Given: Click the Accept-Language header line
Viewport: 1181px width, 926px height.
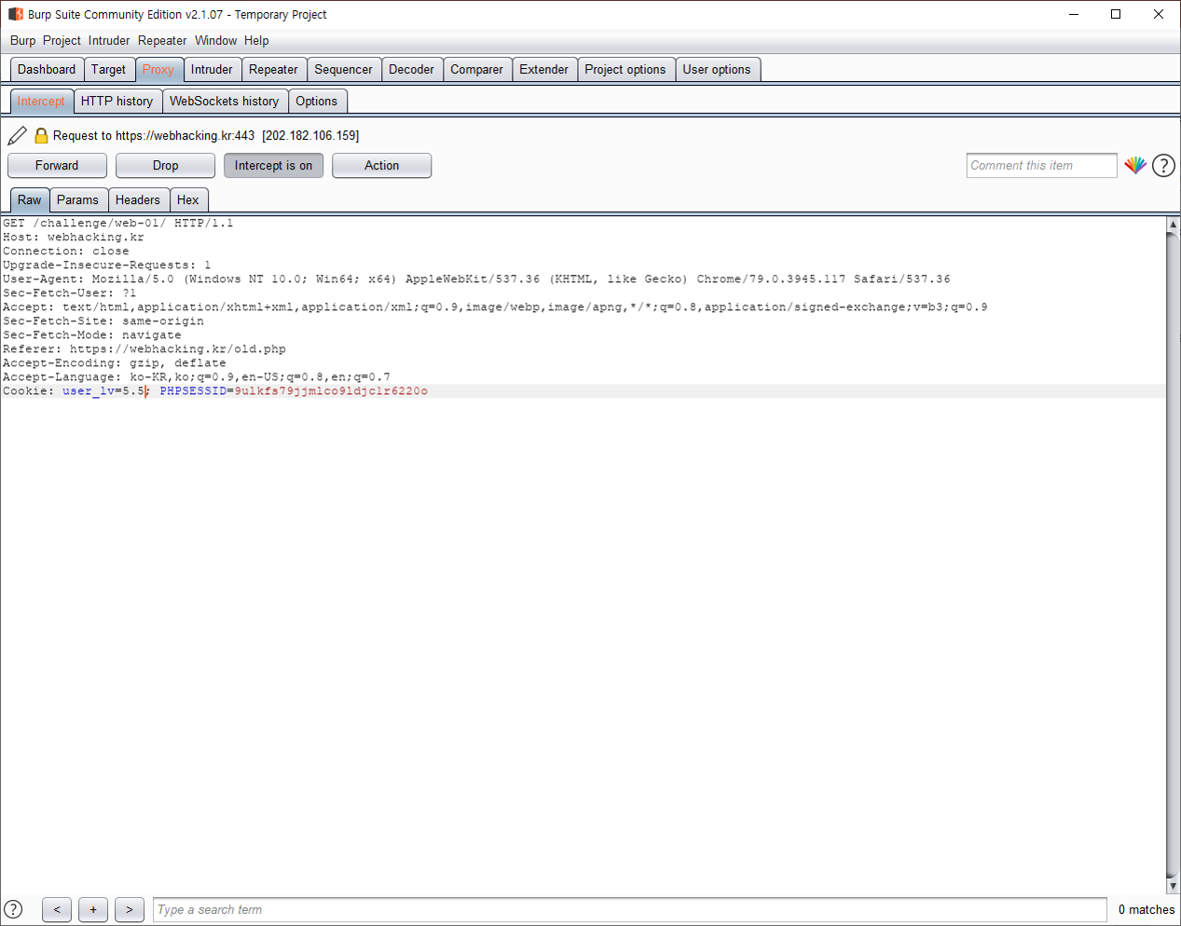Looking at the screenshot, I should (x=197, y=377).
